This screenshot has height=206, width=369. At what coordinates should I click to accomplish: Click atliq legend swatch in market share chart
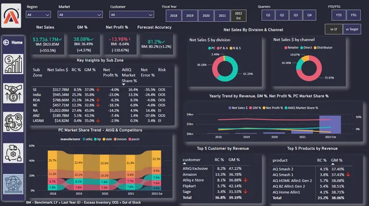(x=84, y=139)
